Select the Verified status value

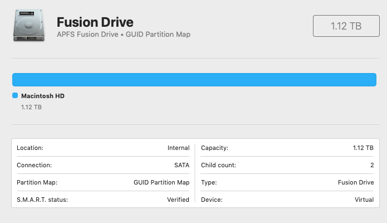(x=178, y=200)
